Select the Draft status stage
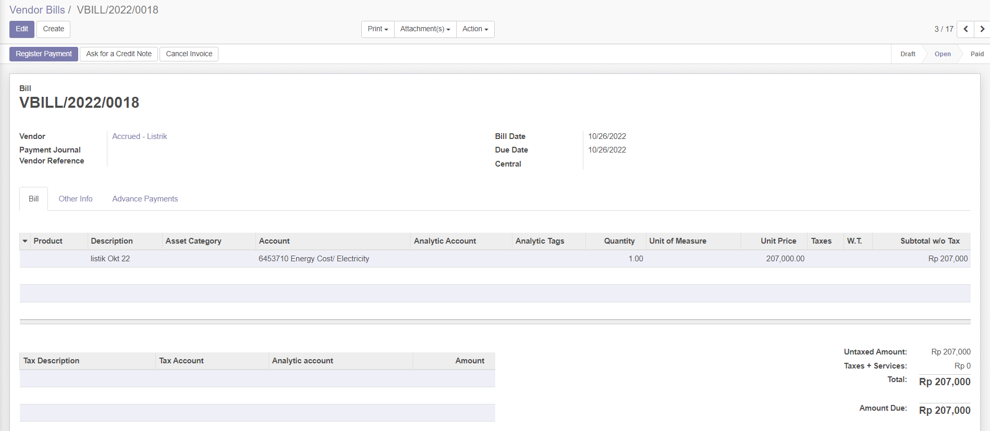This screenshot has width=990, height=431. coord(908,54)
